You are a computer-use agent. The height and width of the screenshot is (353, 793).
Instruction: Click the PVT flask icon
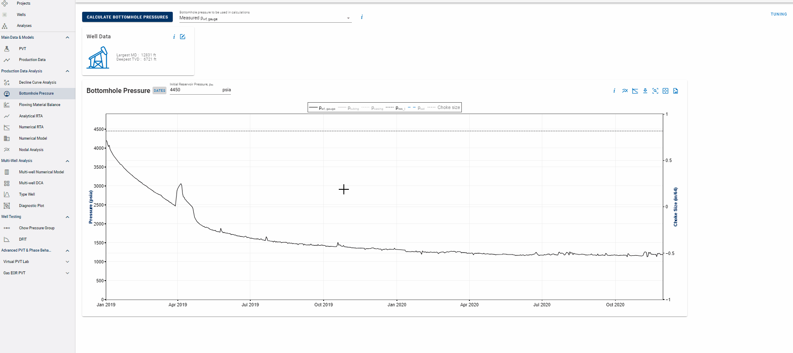(x=7, y=49)
